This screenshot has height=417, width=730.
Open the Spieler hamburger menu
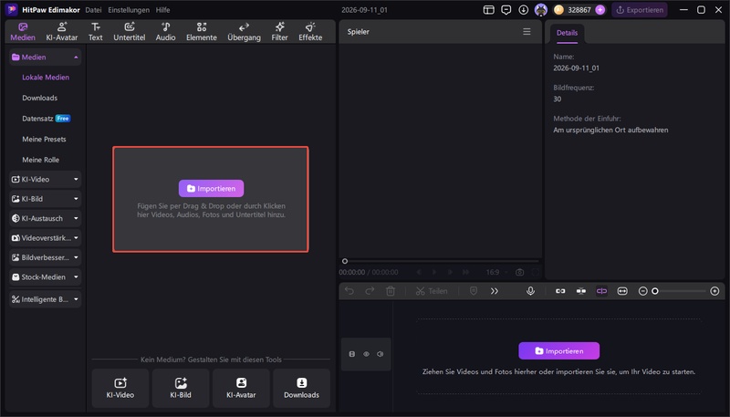(x=527, y=32)
